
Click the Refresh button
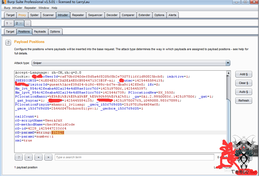pyautogui.click(x=243, y=101)
